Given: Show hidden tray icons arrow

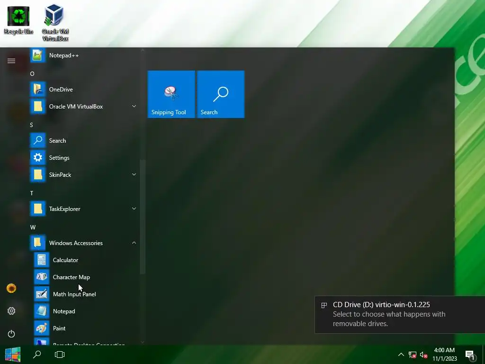Looking at the screenshot, I should point(401,355).
